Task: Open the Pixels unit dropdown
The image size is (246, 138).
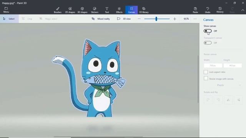Action: point(223,85)
